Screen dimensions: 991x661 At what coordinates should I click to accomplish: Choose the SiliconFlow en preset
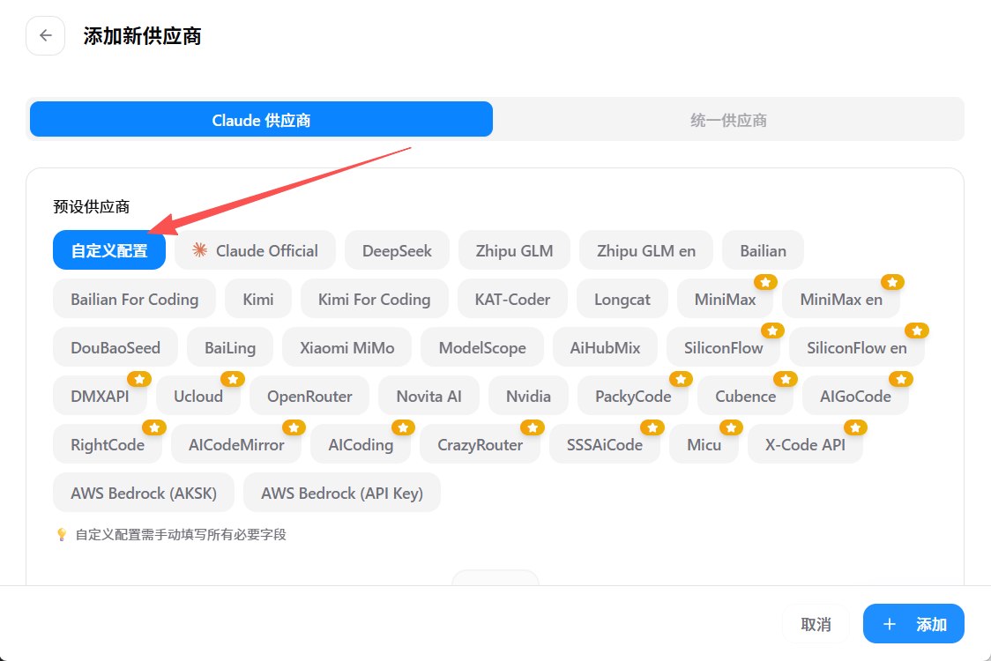tap(856, 347)
